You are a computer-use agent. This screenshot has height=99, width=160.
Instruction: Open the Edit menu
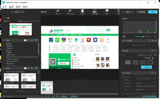point(11,7)
